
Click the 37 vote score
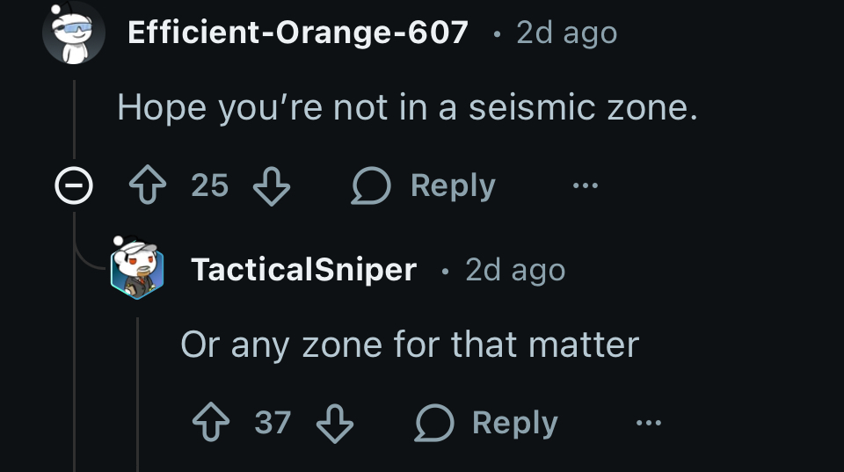point(273,423)
